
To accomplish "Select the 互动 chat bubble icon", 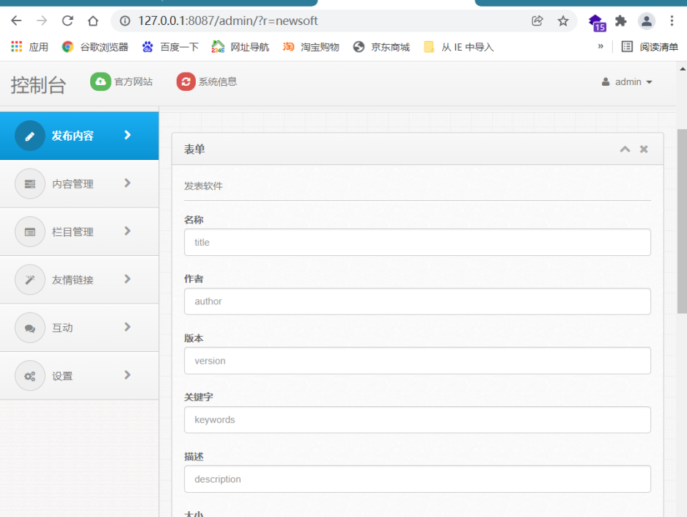I will pos(29,327).
